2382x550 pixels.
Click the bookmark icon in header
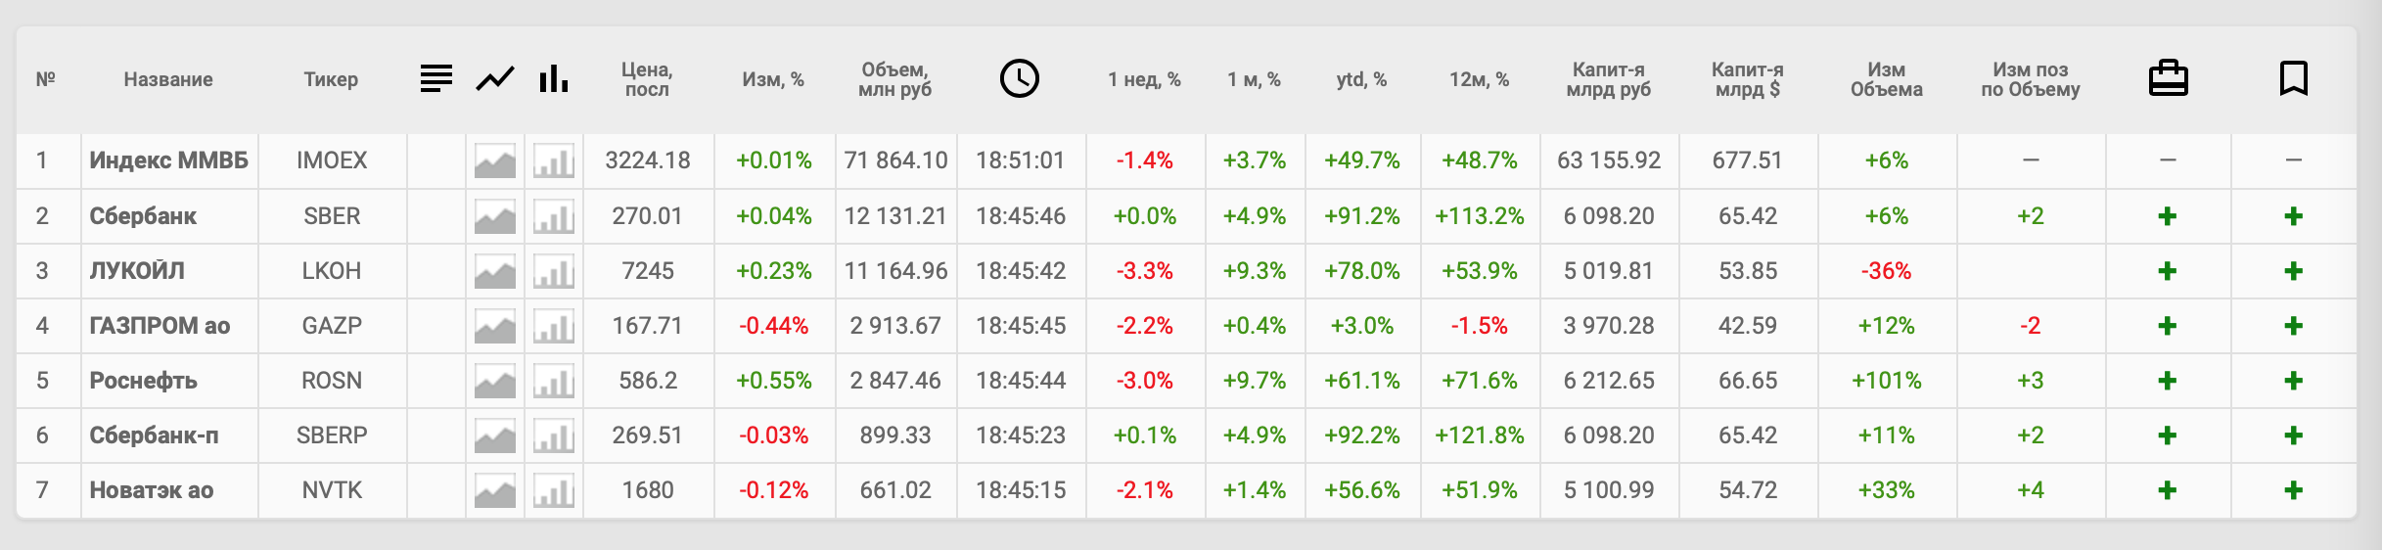click(x=2293, y=78)
